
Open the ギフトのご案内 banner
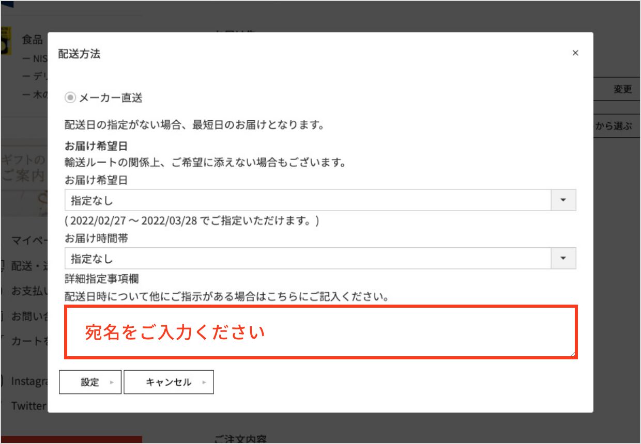tap(24, 168)
